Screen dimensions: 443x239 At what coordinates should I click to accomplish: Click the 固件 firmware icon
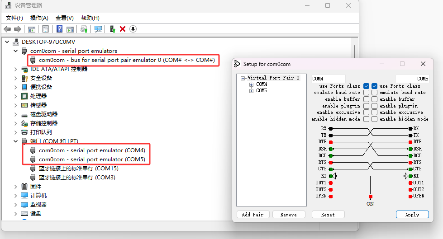(x=24, y=187)
